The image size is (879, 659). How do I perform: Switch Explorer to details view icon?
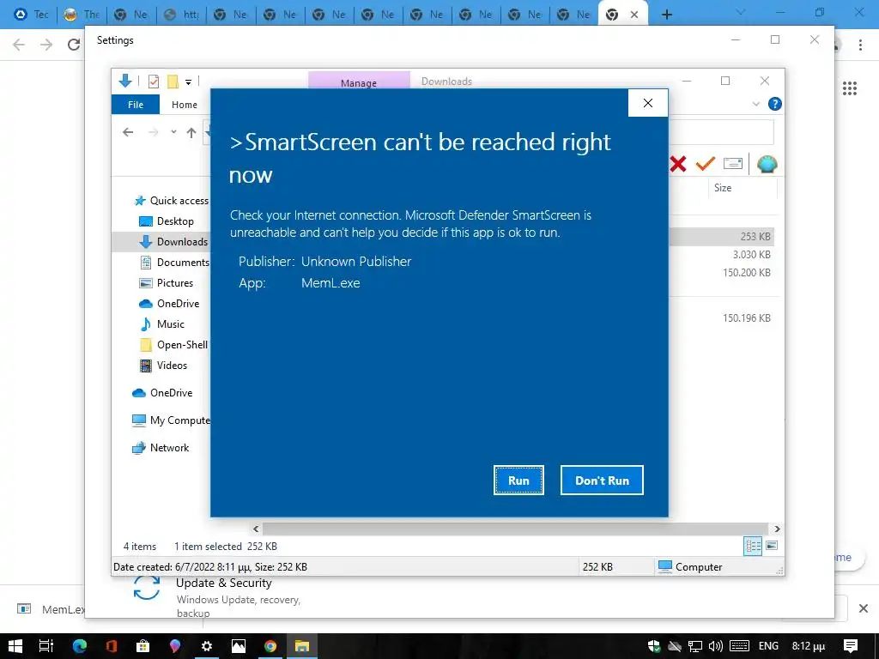point(753,546)
